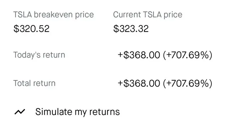Tap the word 'breakeven' in label

pyautogui.click(x=53, y=15)
